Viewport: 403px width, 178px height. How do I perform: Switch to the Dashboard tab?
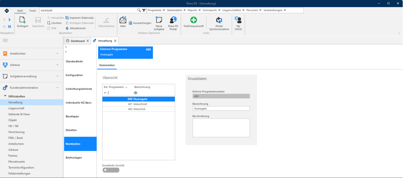coord(78,41)
